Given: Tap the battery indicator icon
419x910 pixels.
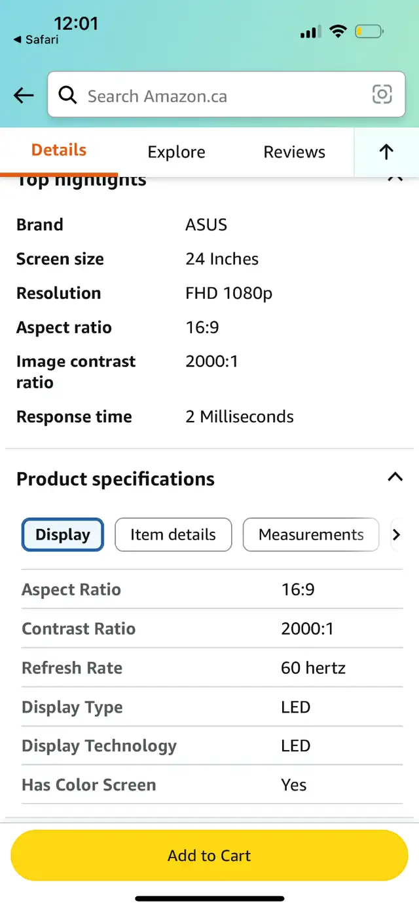Looking at the screenshot, I should [x=370, y=31].
